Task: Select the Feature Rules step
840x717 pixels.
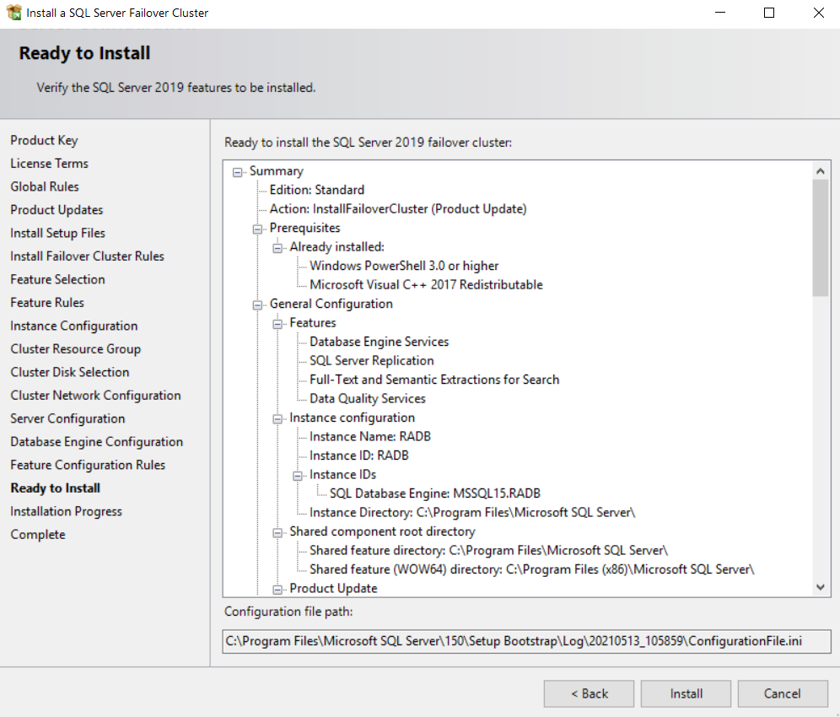Action: [x=47, y=302]
